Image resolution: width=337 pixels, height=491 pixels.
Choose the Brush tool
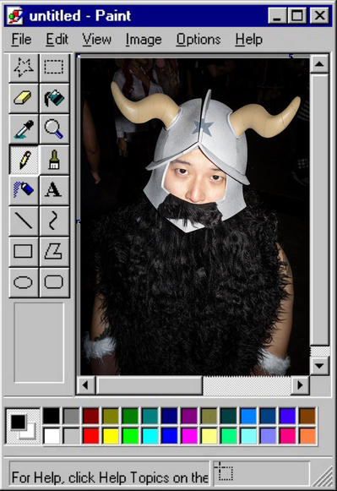click(x=54, y=160)
